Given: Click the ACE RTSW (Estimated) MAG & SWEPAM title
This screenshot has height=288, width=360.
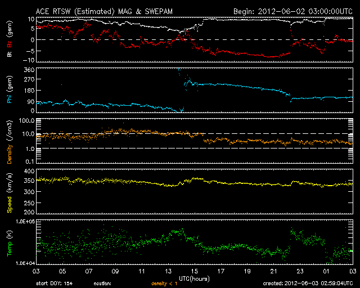Looking at the screenshot, I should [x=104, y=11].
